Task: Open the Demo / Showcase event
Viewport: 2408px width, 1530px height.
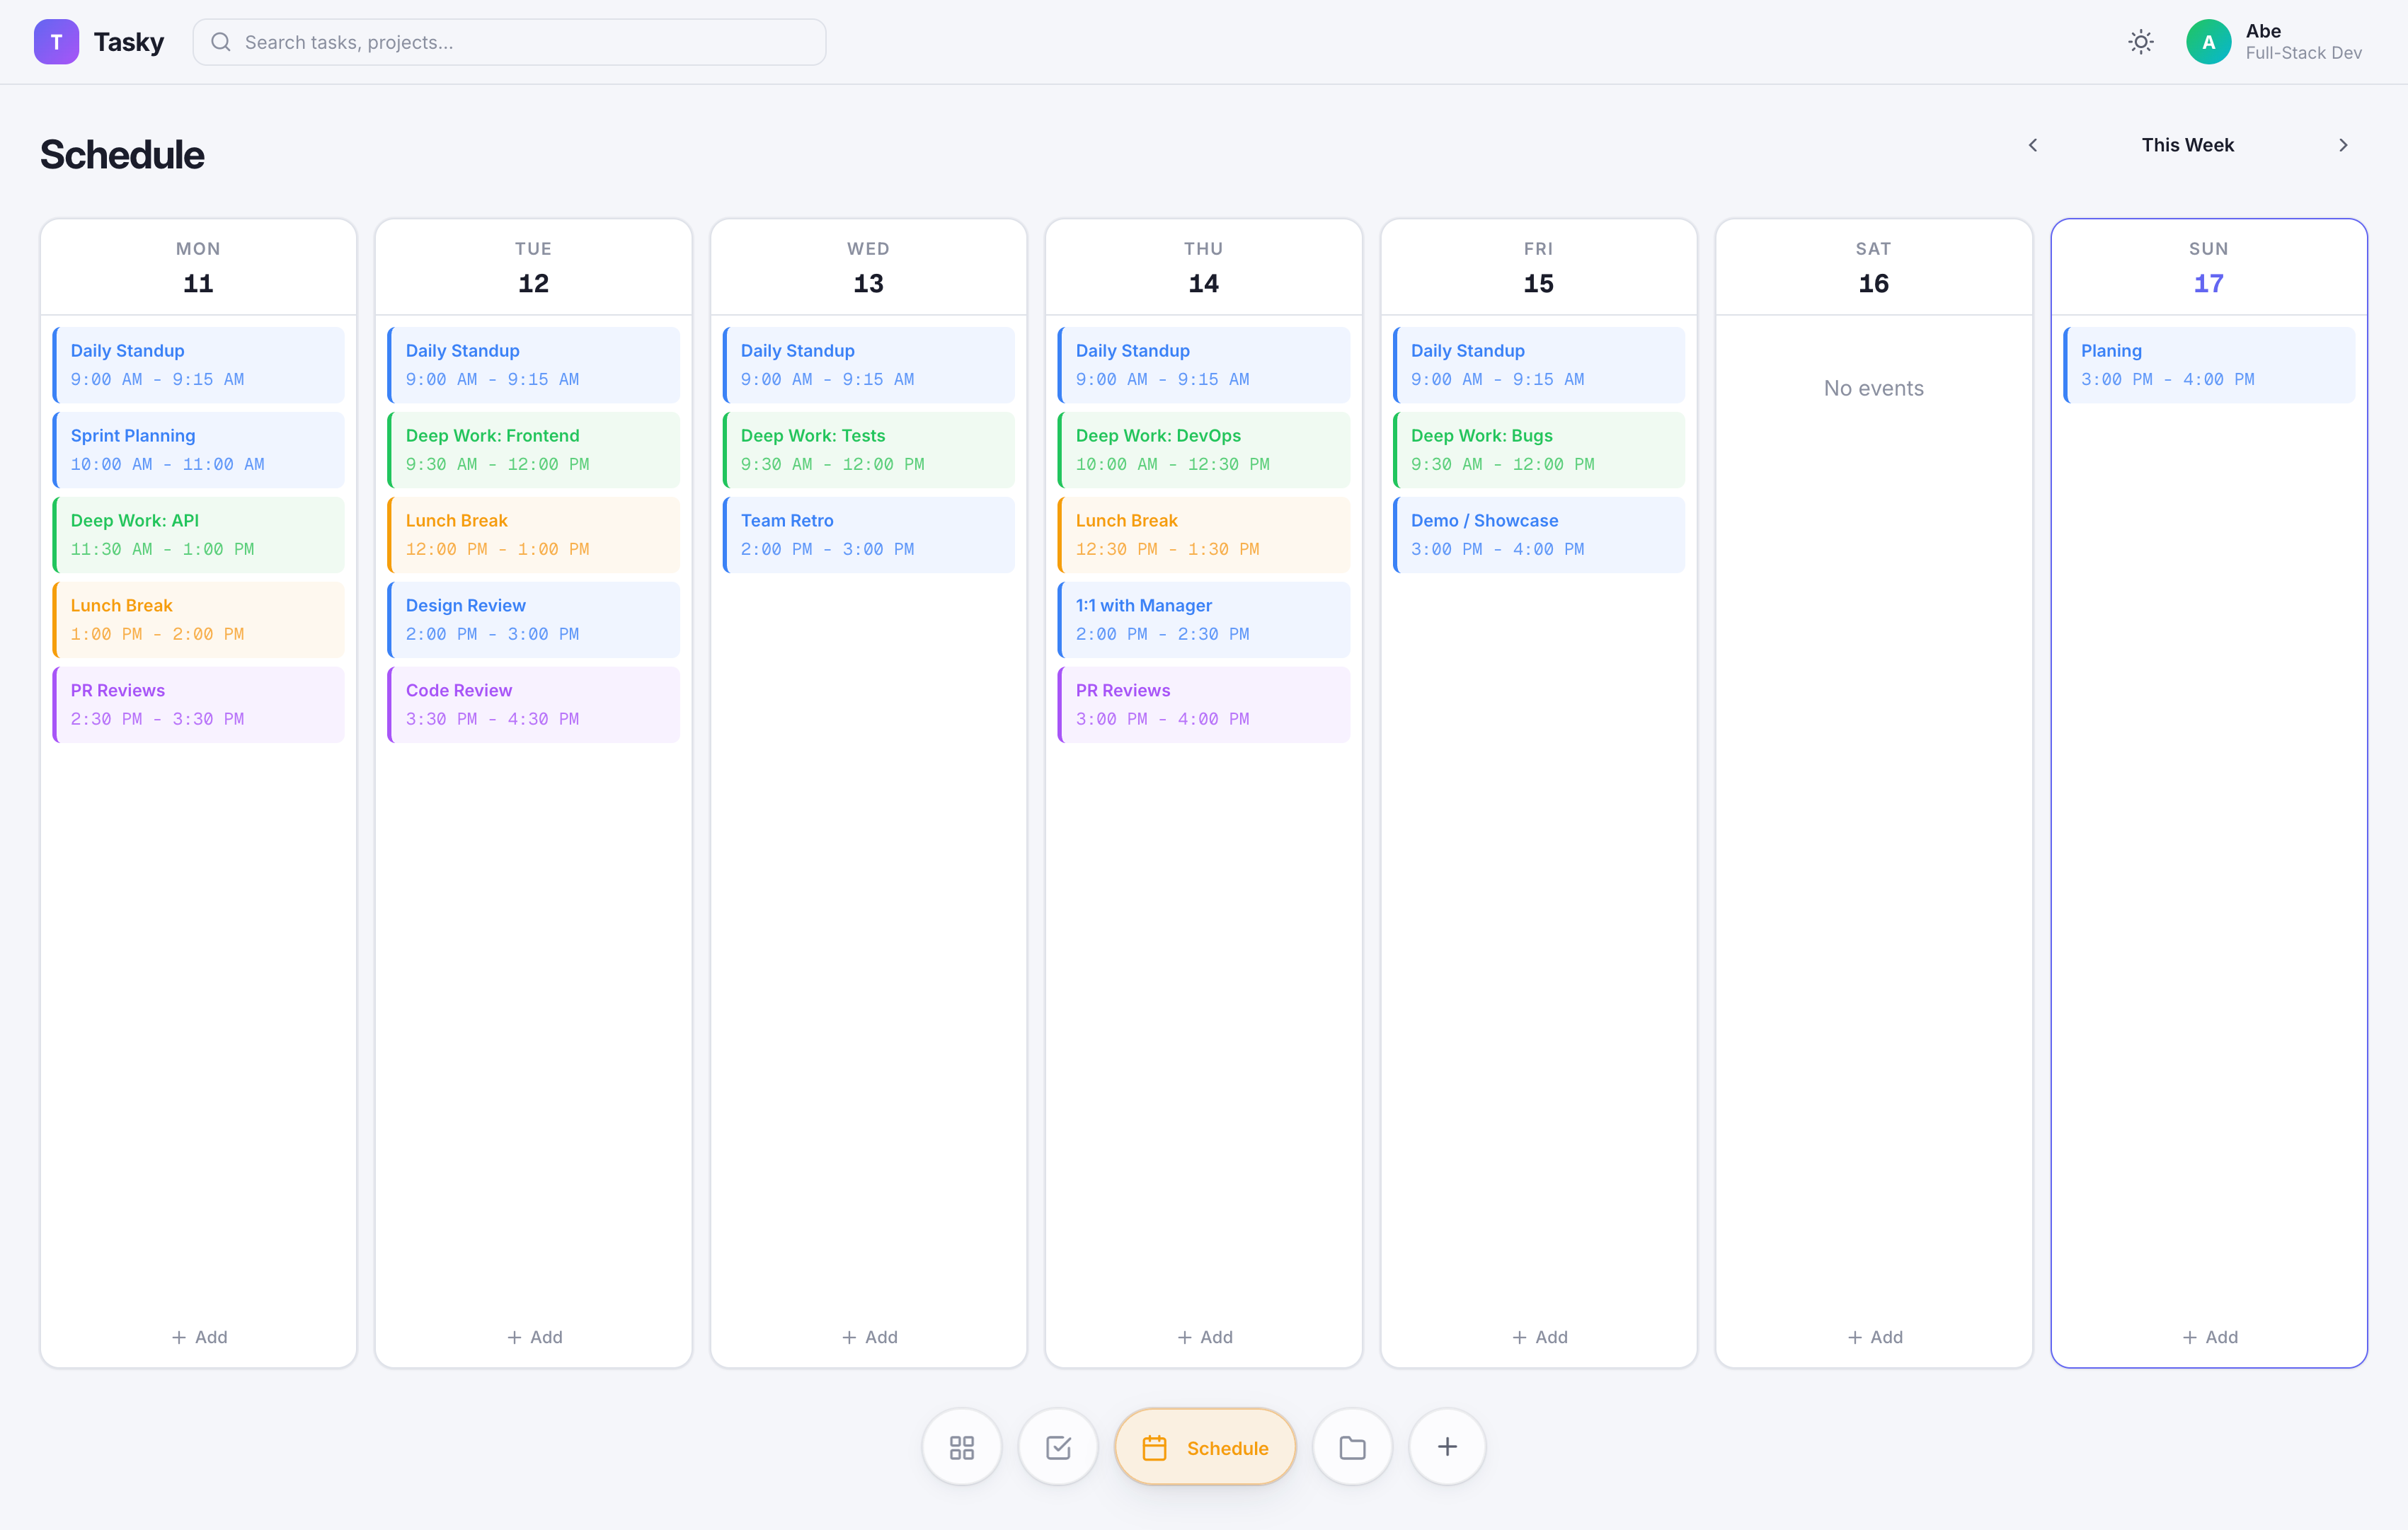Action: (1539, 535)
